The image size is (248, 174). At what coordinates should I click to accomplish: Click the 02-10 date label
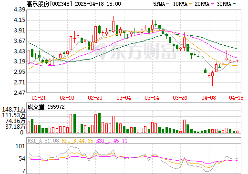67,98
